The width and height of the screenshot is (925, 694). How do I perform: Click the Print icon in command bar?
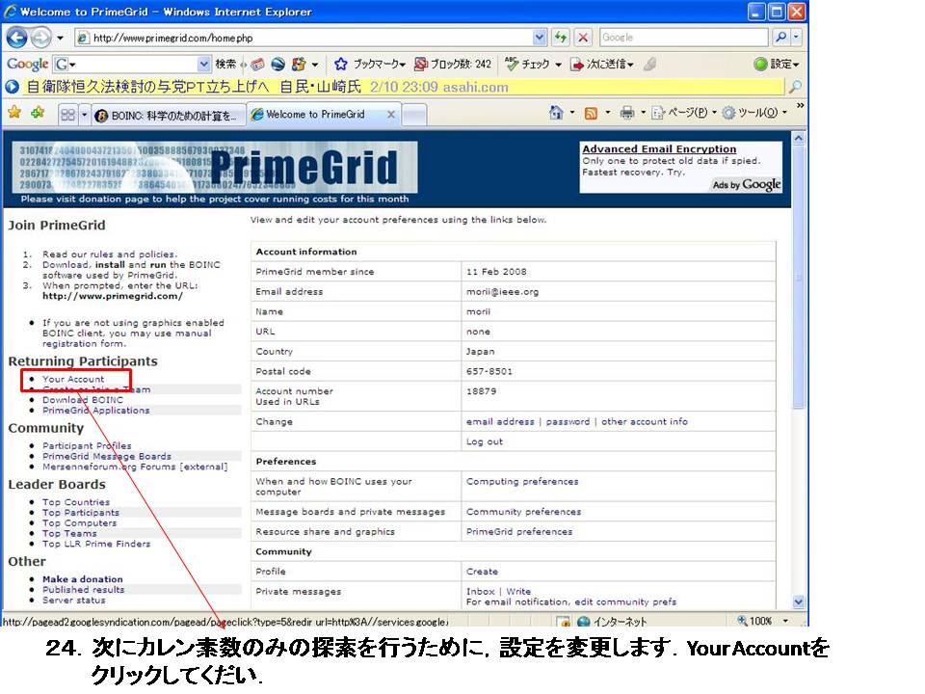627,112
